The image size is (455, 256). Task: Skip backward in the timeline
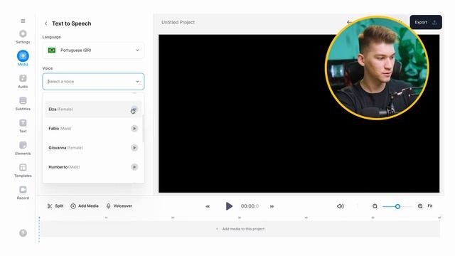point(208,206)
